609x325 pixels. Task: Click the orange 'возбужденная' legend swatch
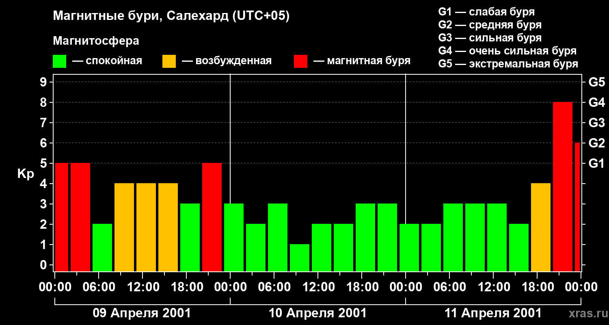tap(169, 61)
